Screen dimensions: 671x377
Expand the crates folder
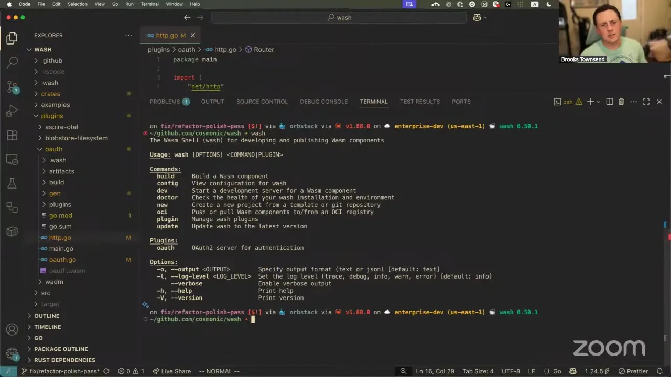(x=36, y=94)
